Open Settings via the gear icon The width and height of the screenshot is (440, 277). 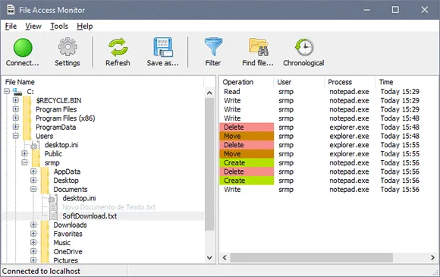(68, 47)
